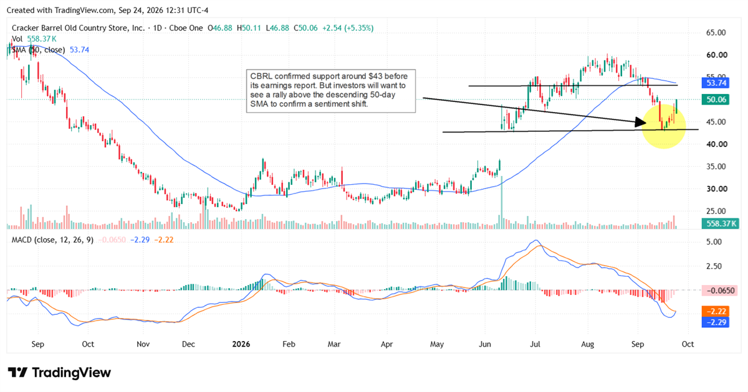Click the 558.37K volume axis tag
The width and height of the screenshot is (748, 392).
pos(721,223)
